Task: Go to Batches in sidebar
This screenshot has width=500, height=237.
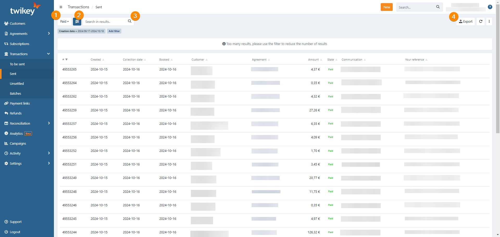Action: (15, 93)
